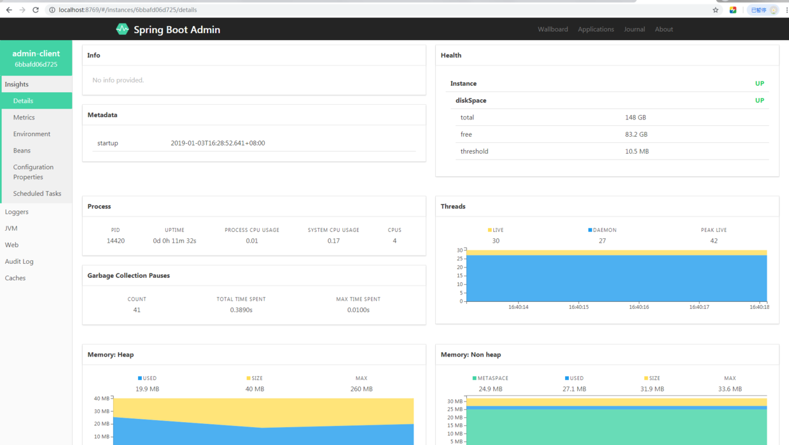Click the colorful extension icon in toolbar
Image resolution: width=789 pixels, height=445 pixels.
pos(733,10)
